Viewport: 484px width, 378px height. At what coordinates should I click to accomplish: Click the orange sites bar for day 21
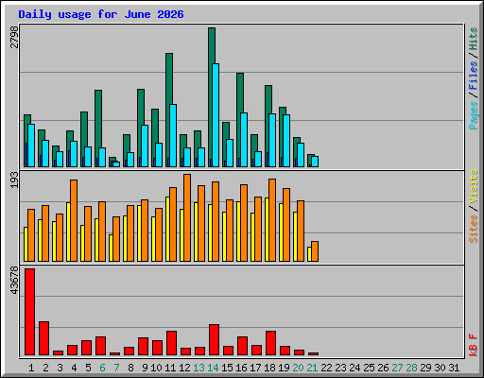tap(315, 251)
